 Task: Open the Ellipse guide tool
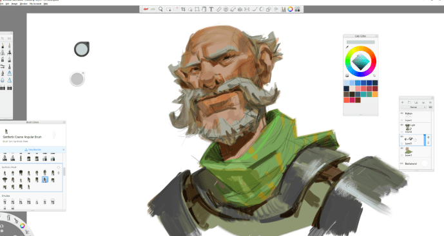[226, 10]
